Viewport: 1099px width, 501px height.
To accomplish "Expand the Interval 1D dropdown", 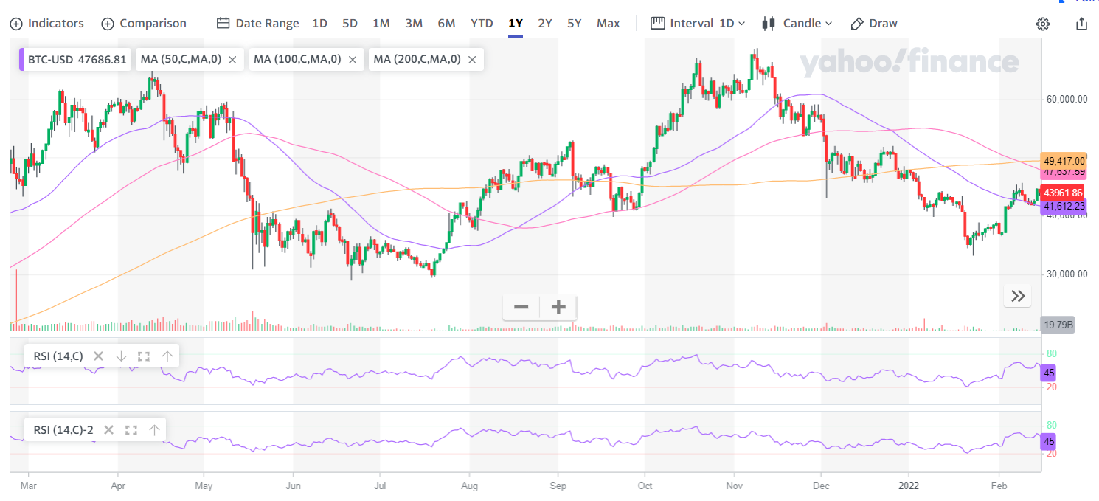I will coord(698,24).
